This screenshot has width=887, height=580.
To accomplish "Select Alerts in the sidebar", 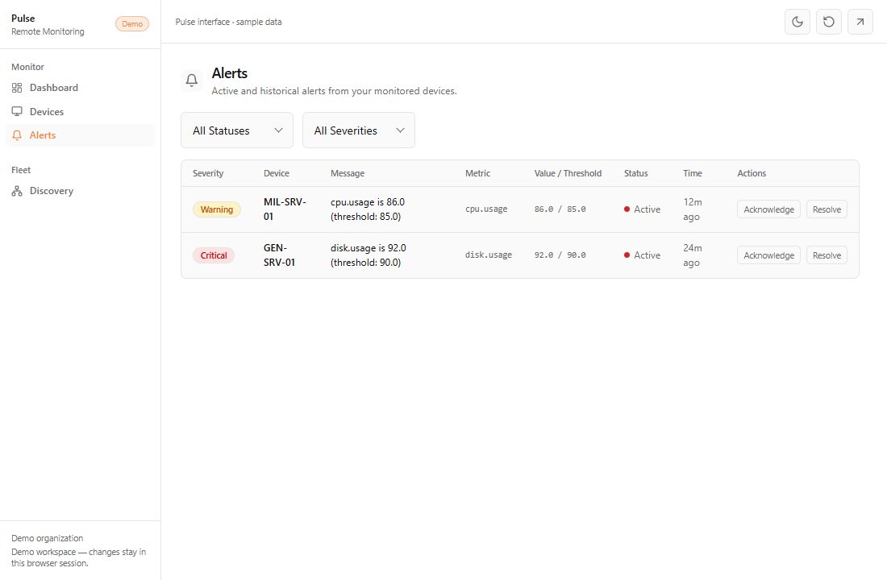I will (x=80, y=135).
